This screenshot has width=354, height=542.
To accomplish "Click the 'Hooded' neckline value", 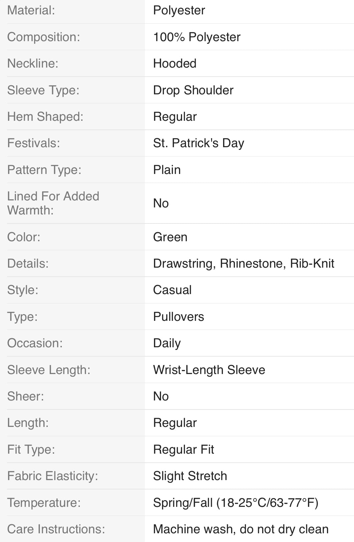I will [x=175, y=63].
